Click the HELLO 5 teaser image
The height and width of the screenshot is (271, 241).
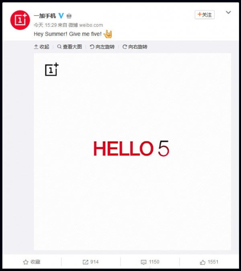tap(132, 152)
